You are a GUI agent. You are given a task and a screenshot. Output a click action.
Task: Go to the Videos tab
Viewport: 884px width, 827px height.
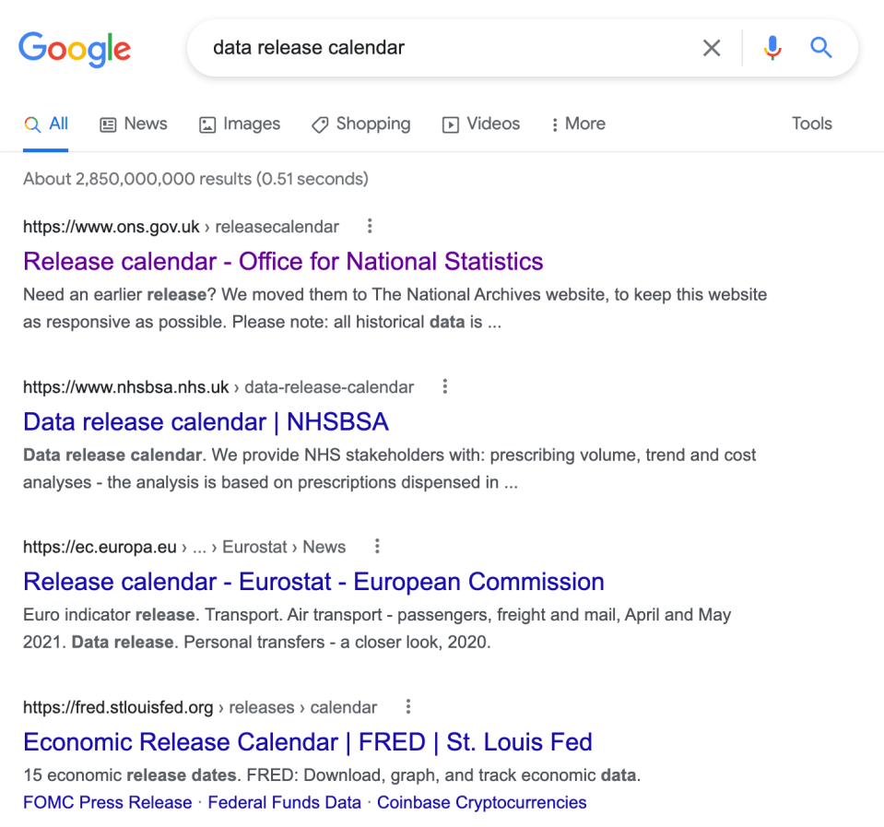pos(481,124)
